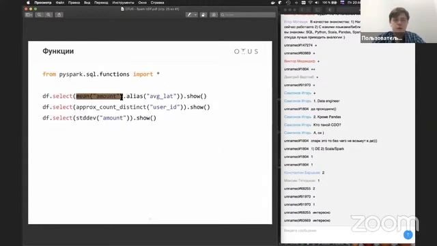
Task: Click the Docker whale menu bar icon
Action: [273, 3]
